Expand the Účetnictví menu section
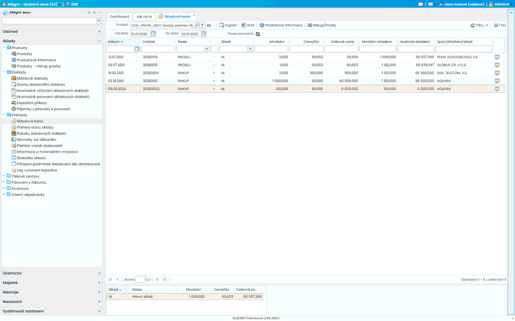This screenshot has width=515, height=321. click(99, 273)
